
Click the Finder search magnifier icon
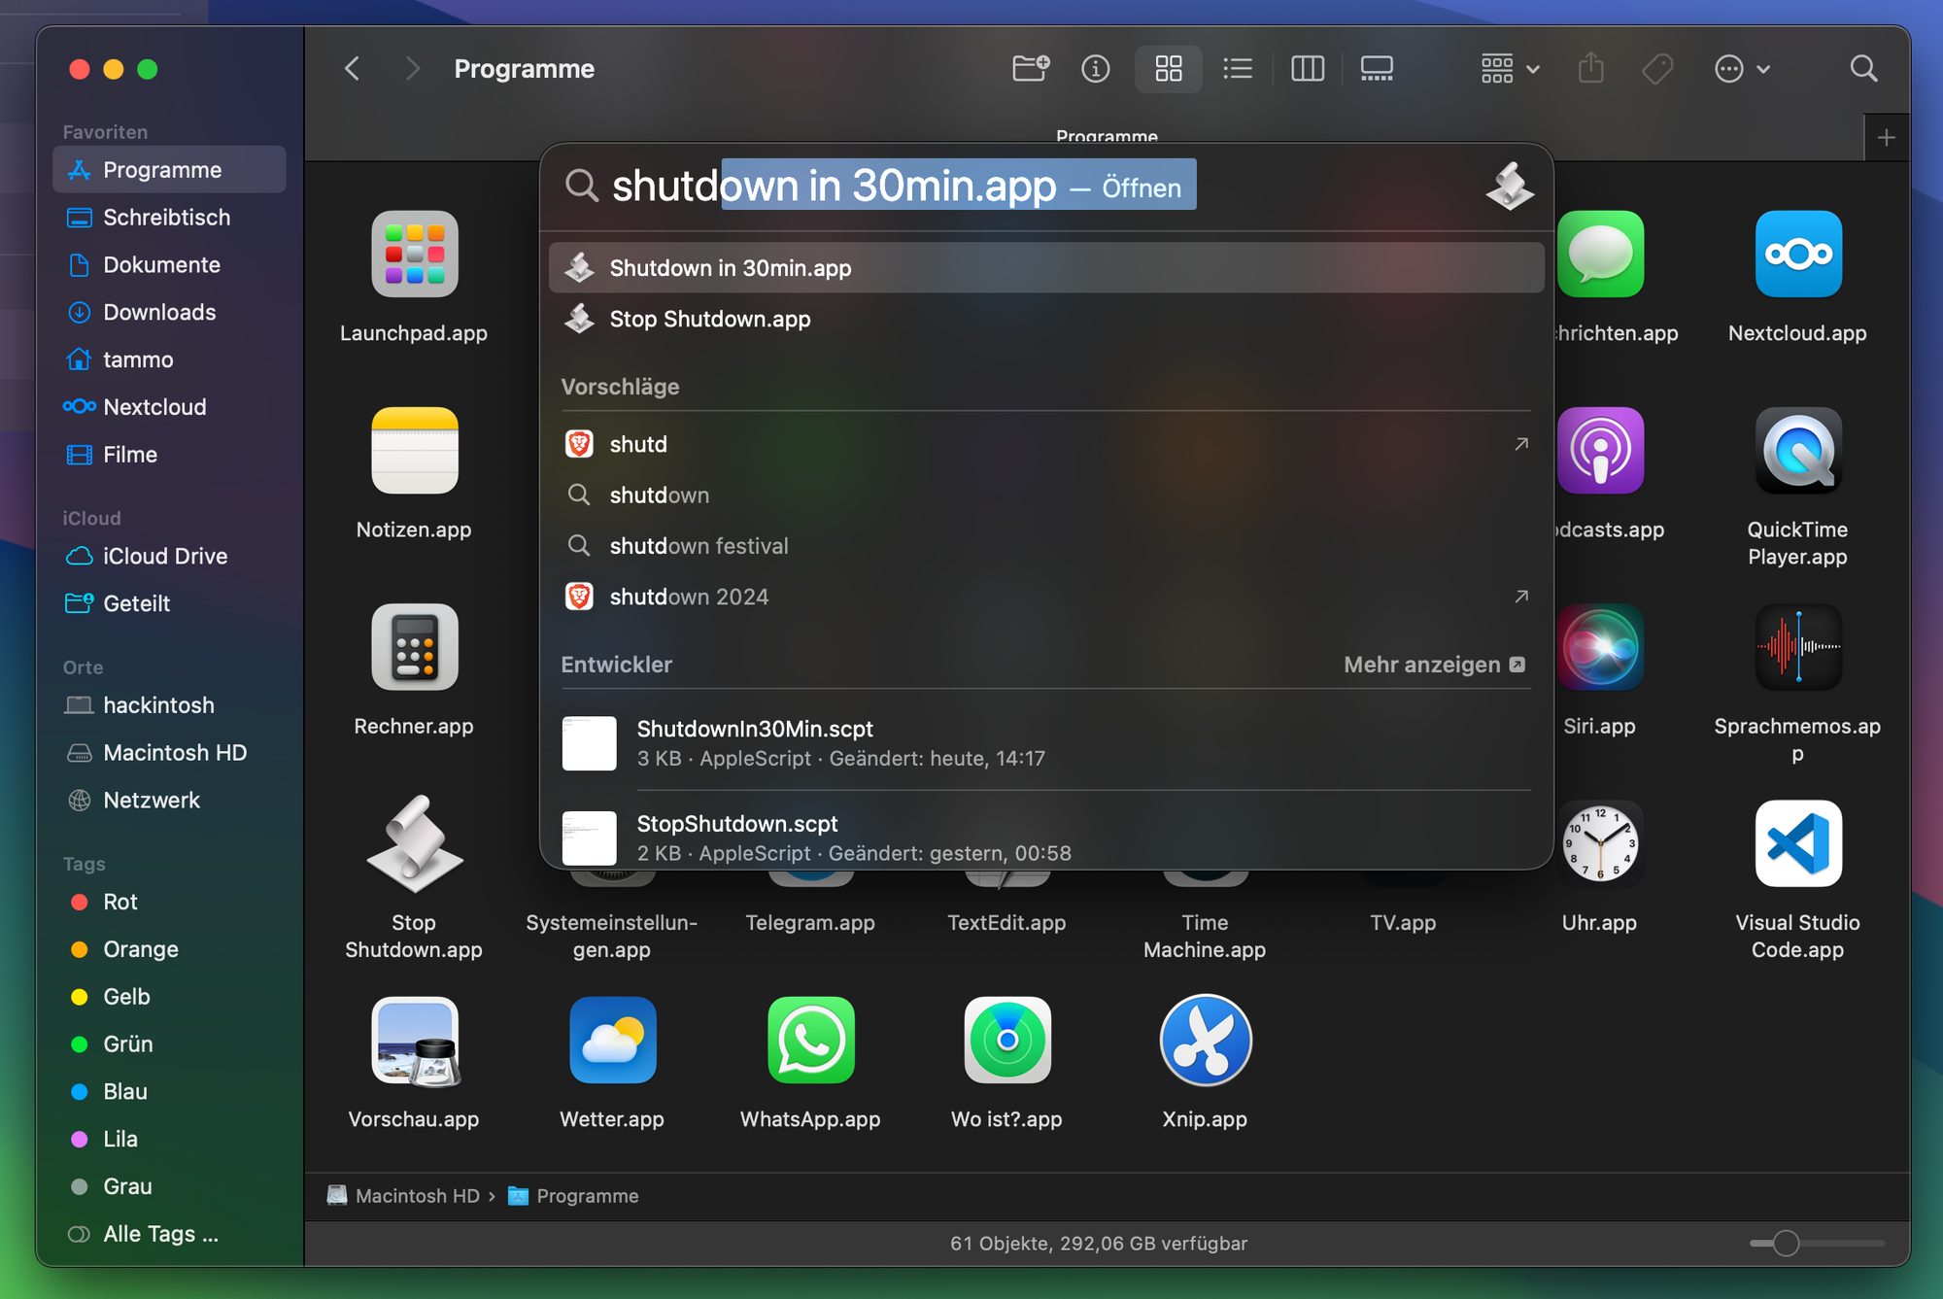[x=1862, y=69]
